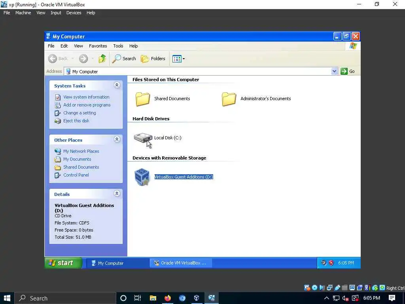The width and height of the screenshot is (405, 304).
Task: Click View system information link
Action: (x=86, y=97)
